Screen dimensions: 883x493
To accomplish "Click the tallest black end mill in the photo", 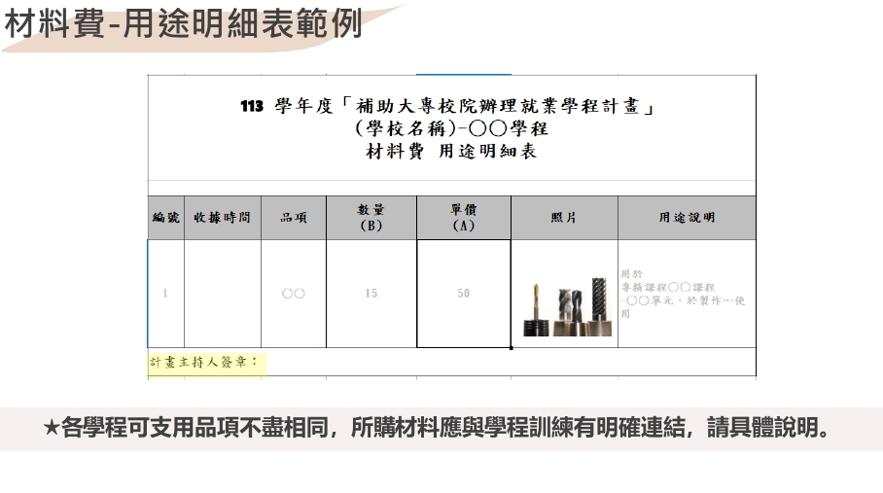I will 597,303.
